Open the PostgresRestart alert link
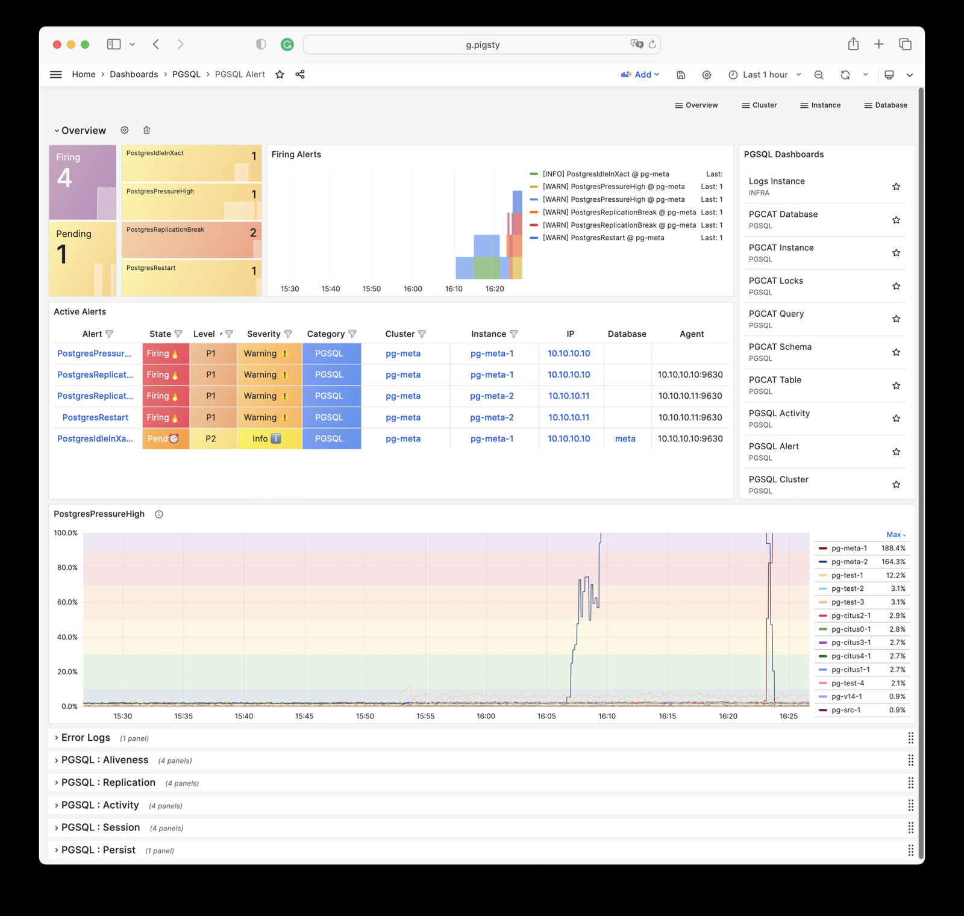964x916 pixels. [x=95, y=417]
